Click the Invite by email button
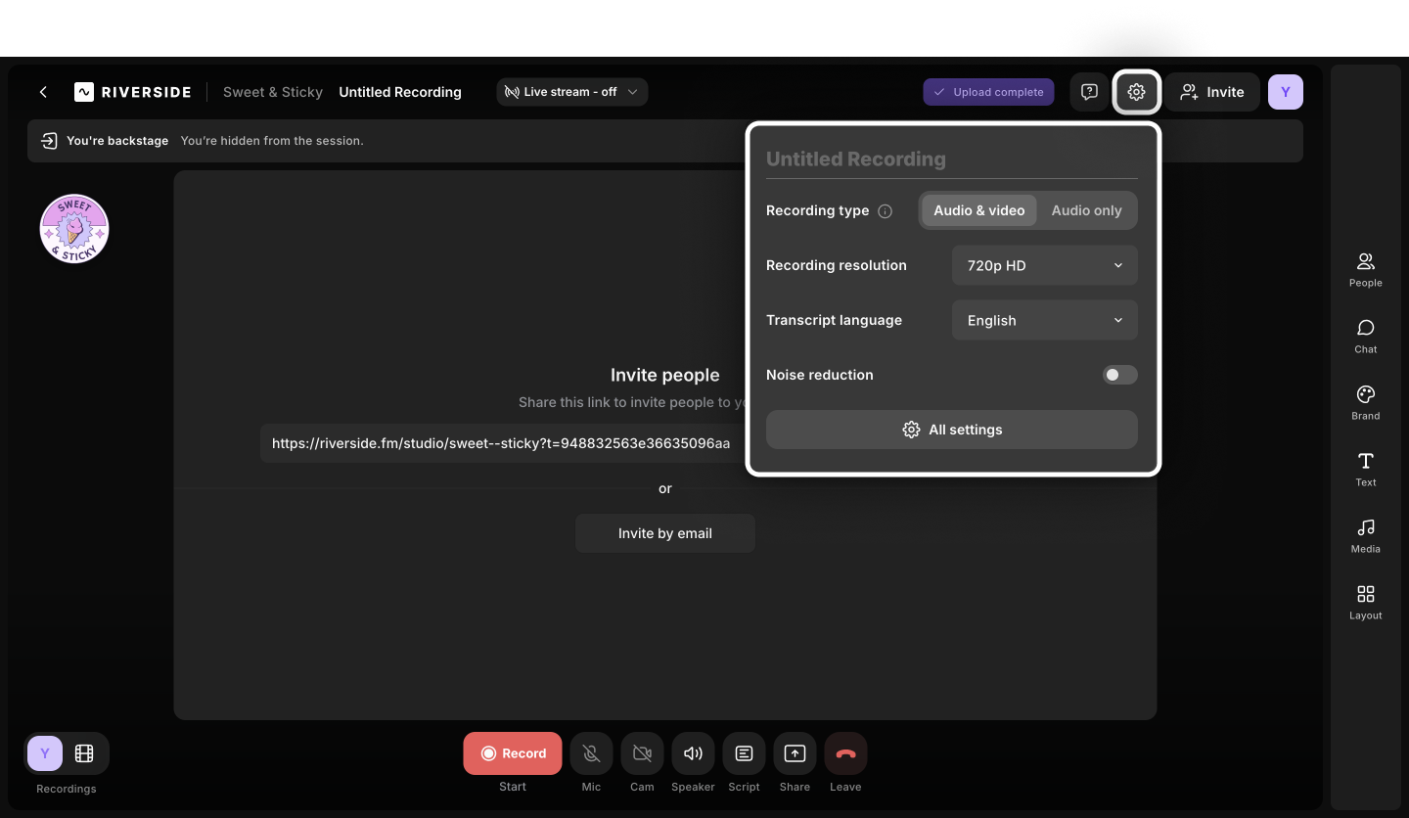 point(664,533)
